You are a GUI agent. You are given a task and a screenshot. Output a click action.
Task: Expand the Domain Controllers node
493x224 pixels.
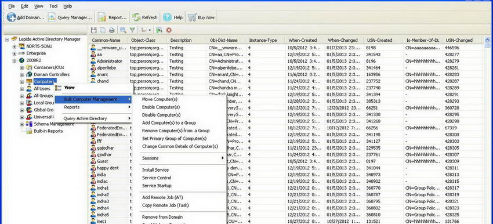22,74
